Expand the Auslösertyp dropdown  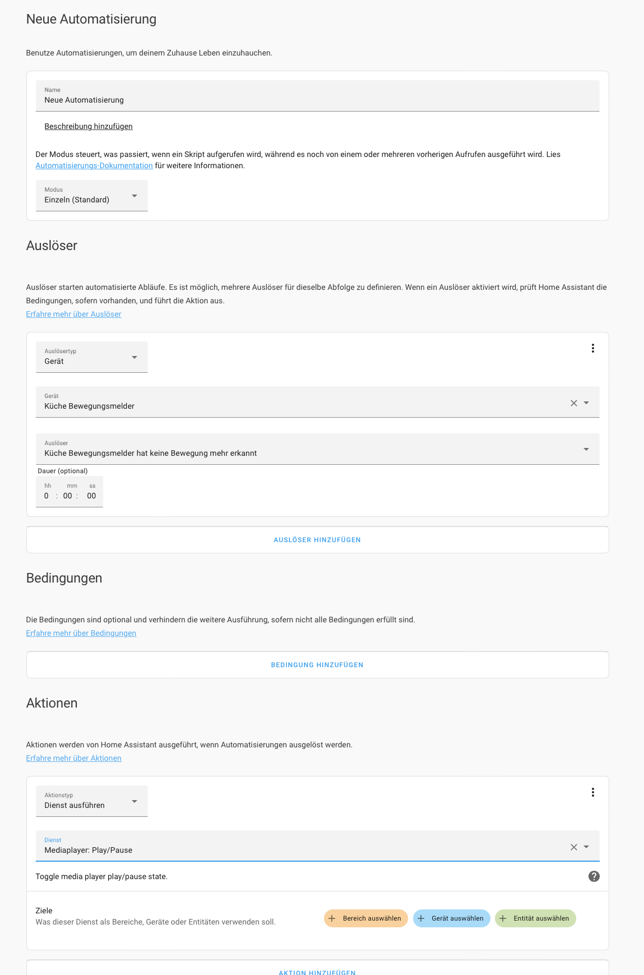click(x=92, y=357)
